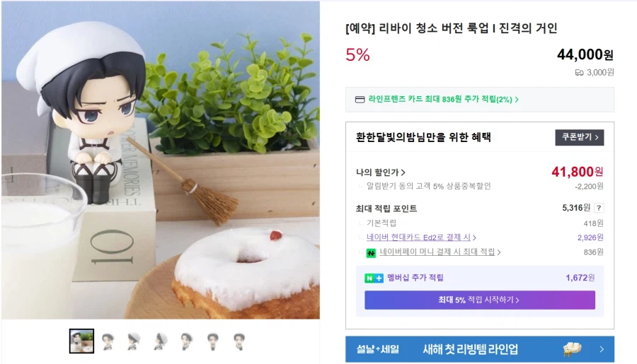The width and height of the screenshot is (637, 364).
Task: Open 네이버페이 머니 결제 시 최대 적립 link
Action: click(x=440, y=252)
